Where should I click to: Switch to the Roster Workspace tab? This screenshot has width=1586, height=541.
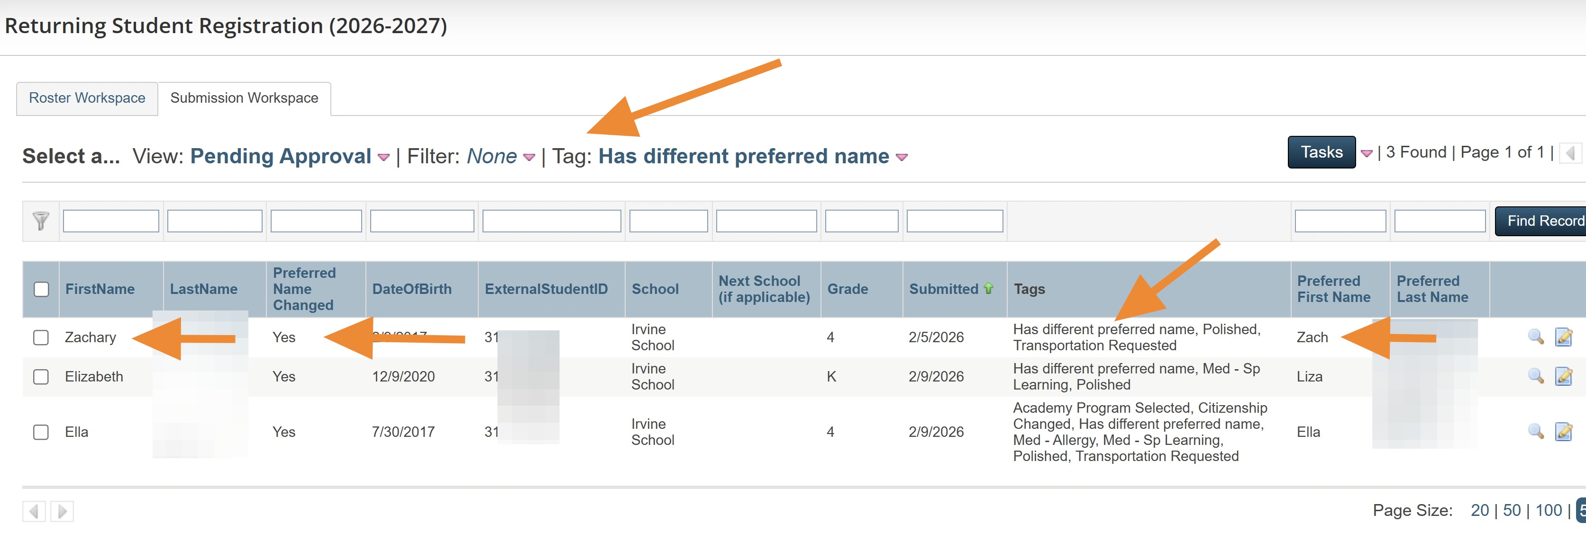coord(87,98)
